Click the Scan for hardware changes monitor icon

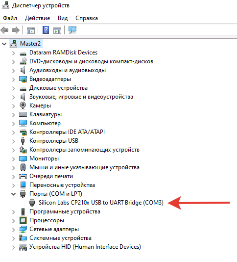72,30
